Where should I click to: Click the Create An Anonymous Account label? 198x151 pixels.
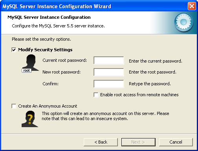tap(48, 106)
